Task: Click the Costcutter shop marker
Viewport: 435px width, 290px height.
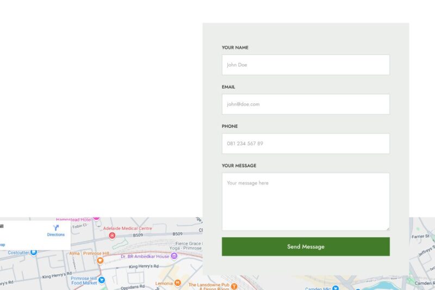Action: point(34,252)
